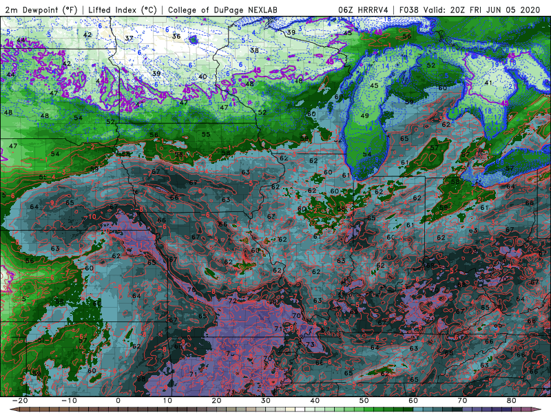
Task: Click the "80" colorbar tick label
Action: coord(512,401)
